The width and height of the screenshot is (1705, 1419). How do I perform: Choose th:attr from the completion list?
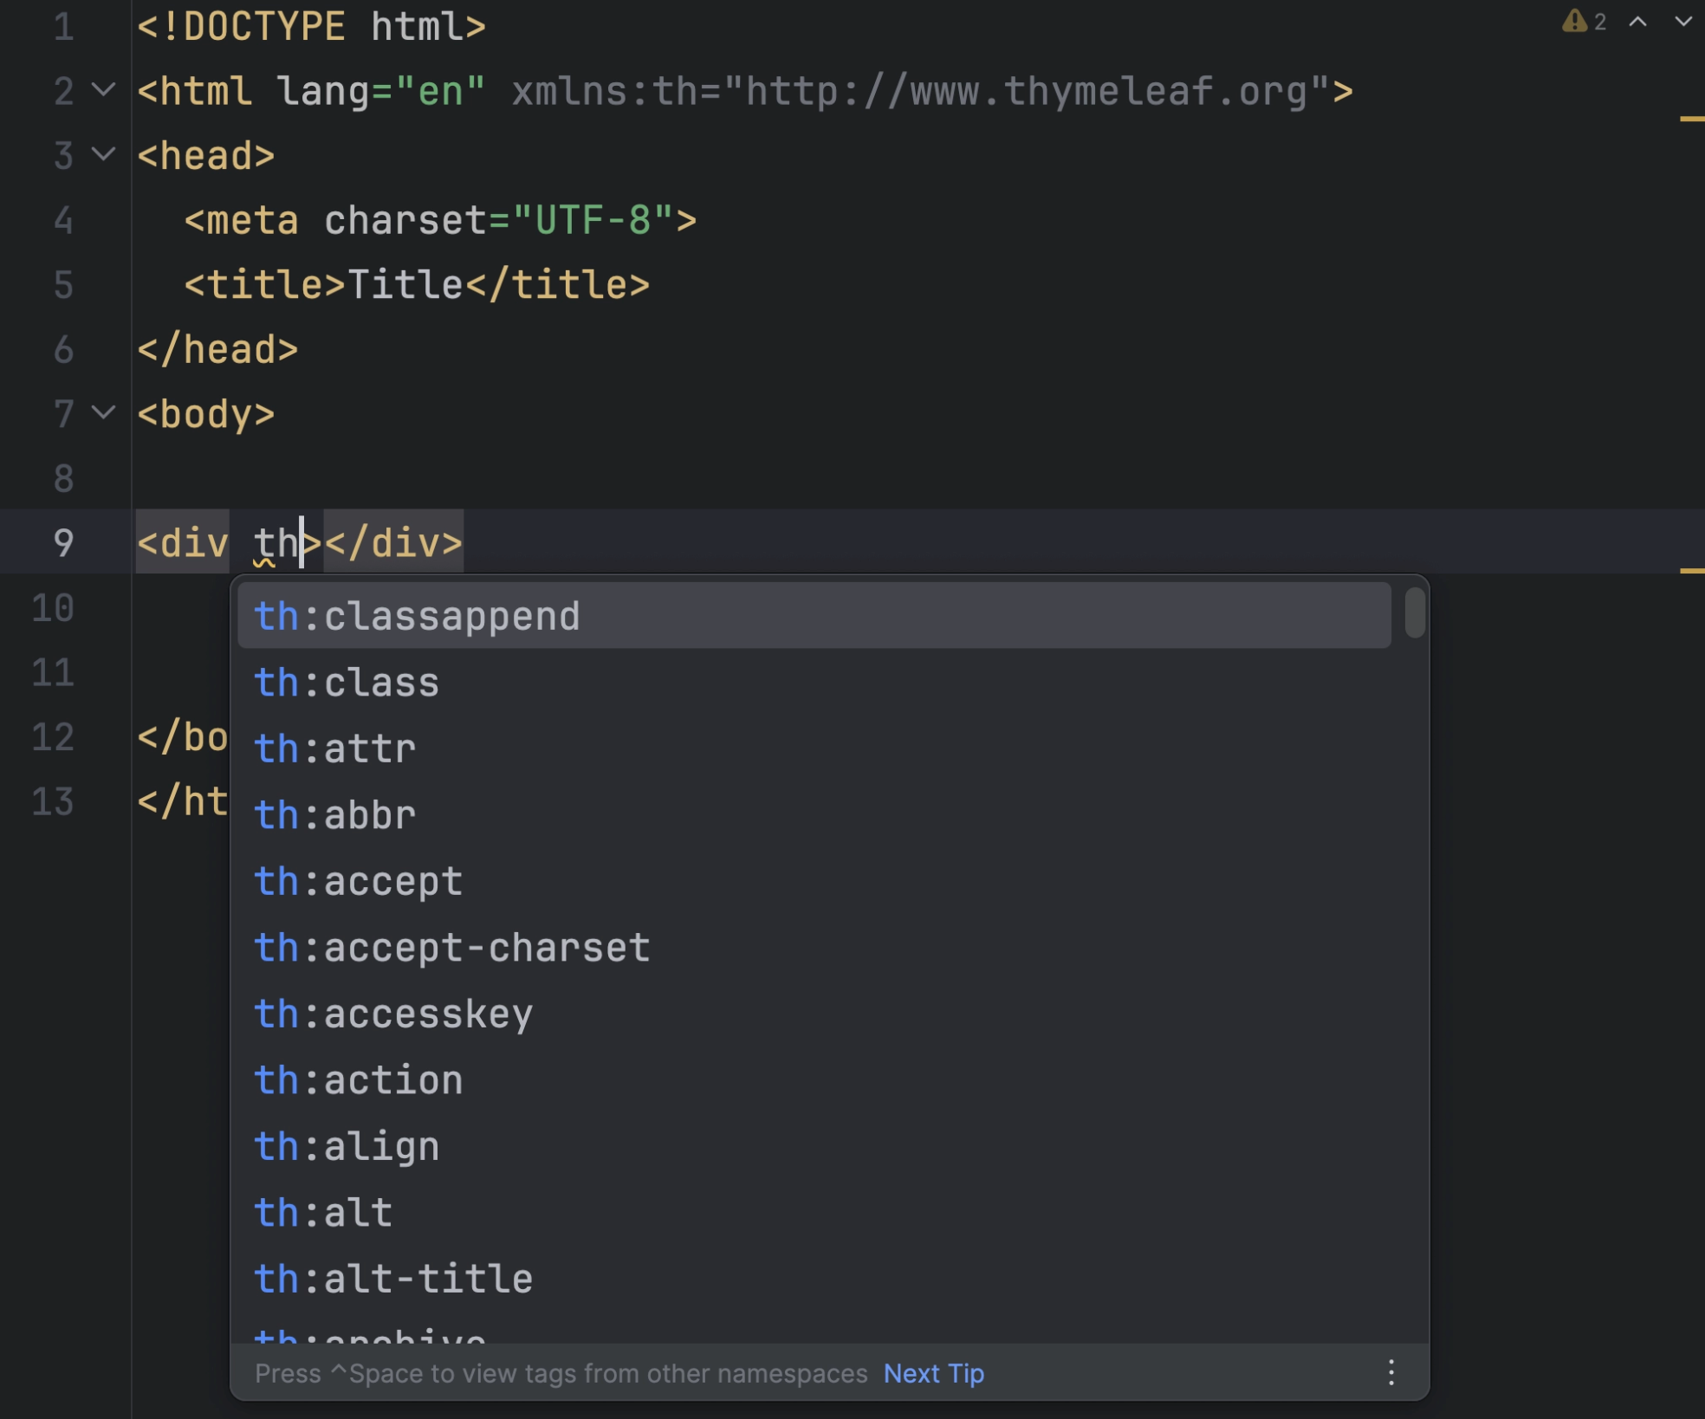pyautogui.click(x=814, y=748)
